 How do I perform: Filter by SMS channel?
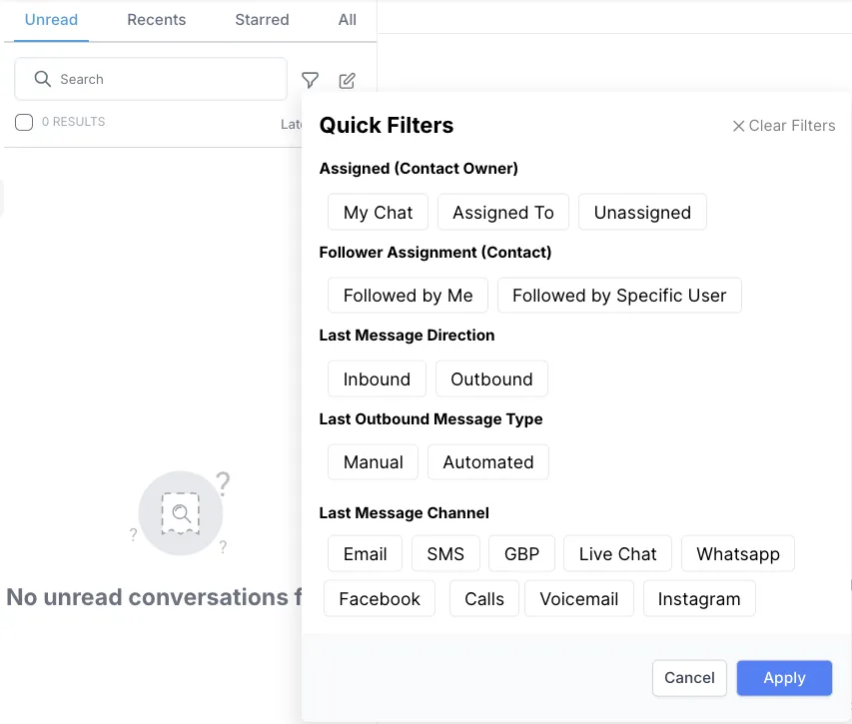(445, 553)
